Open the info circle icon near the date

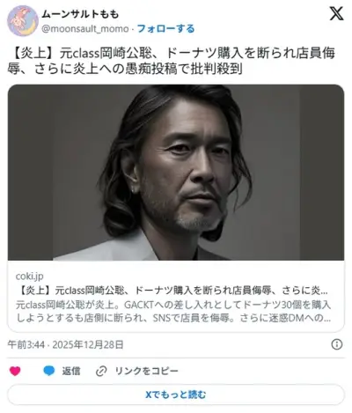point(337,344)
